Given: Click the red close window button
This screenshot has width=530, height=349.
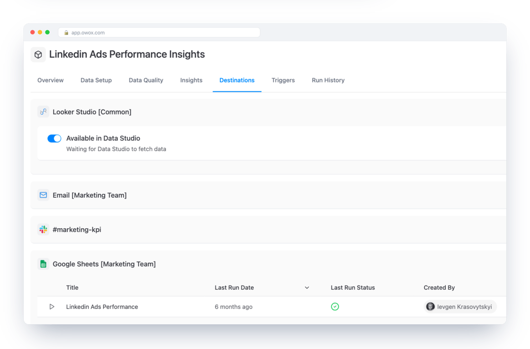Looking at the screenshot, I should click(32, 32).
